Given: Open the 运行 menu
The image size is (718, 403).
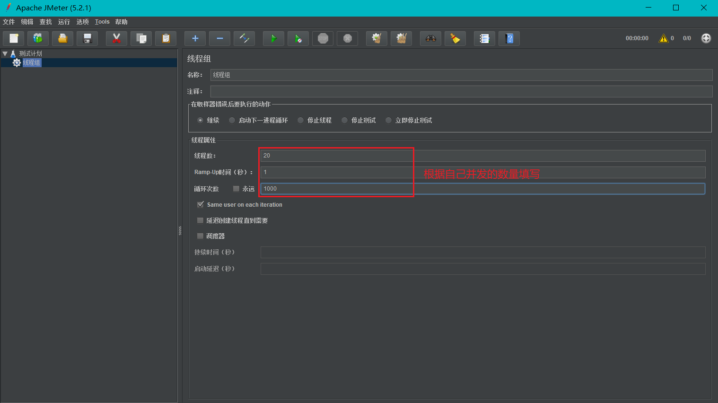Looking at the screenshot, I should (x=64, y=22).
